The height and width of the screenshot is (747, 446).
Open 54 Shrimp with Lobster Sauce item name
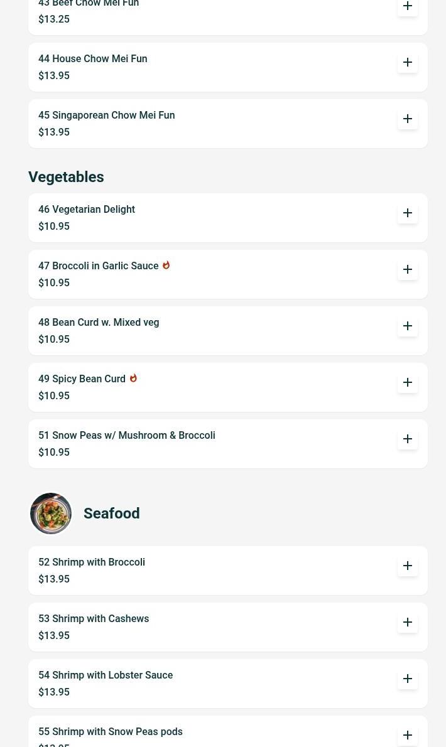[x=106, y=675]
